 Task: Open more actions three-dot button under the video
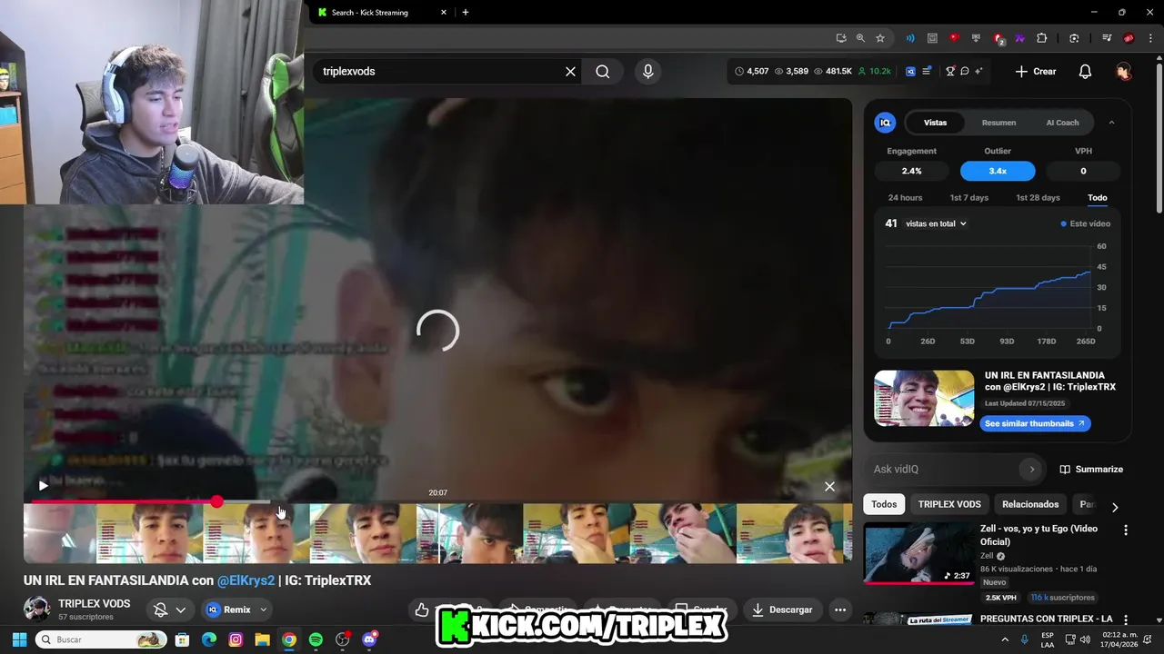(840, 609)
